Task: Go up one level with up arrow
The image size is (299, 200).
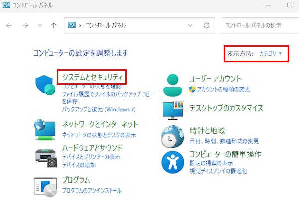Action: pyautogui.click(x=53, y=25)
